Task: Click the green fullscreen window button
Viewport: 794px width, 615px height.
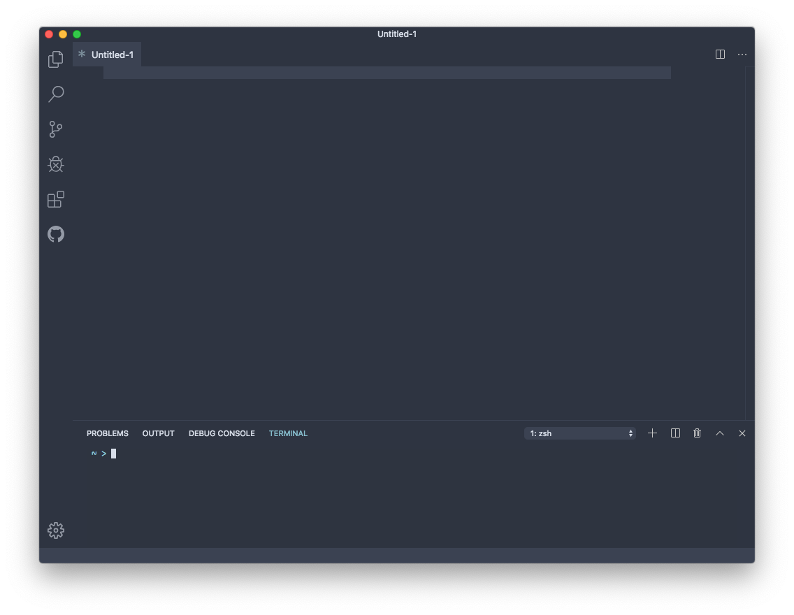Action: 77,34
